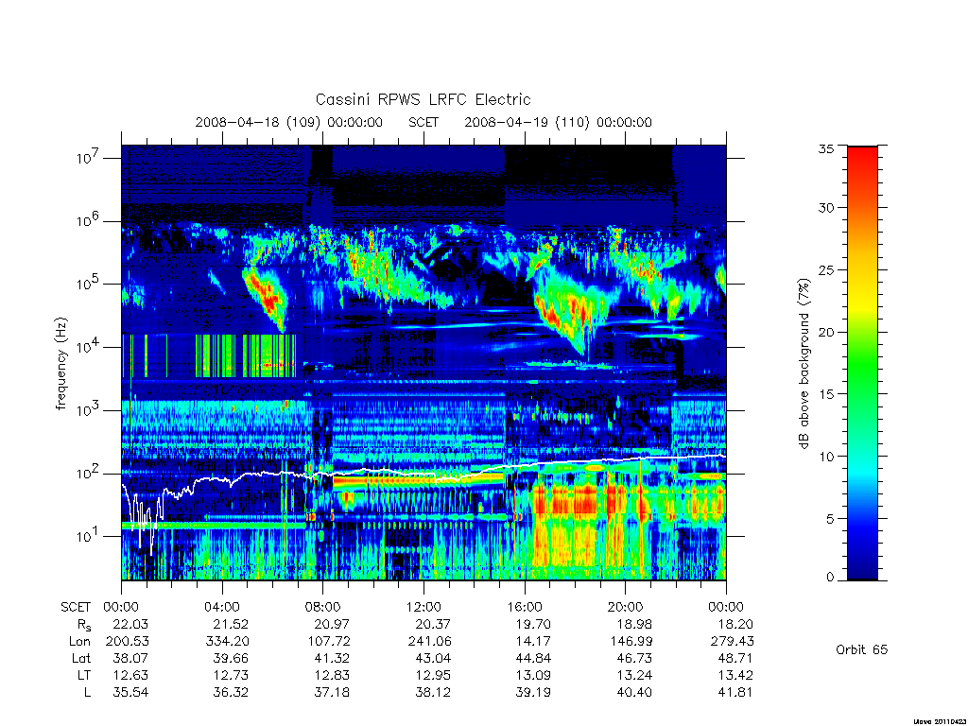Click the Lon value 14.17
This screenshot has height=726, width=968.
point(533,642)
